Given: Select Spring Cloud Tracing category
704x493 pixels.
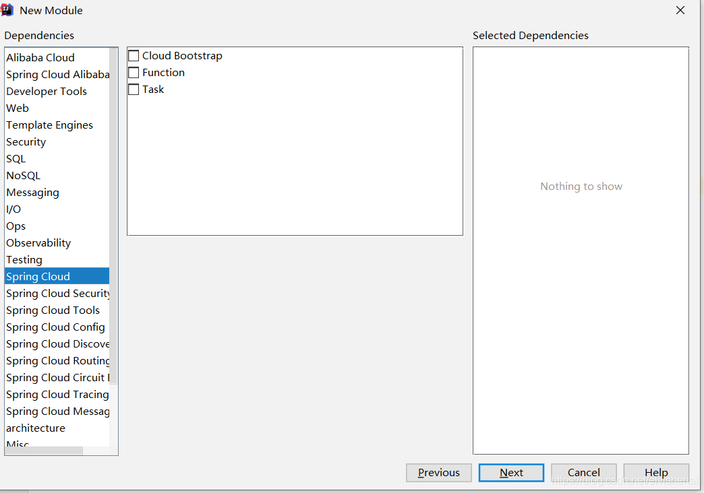Looking at the screenshot, I should (57, 394).
